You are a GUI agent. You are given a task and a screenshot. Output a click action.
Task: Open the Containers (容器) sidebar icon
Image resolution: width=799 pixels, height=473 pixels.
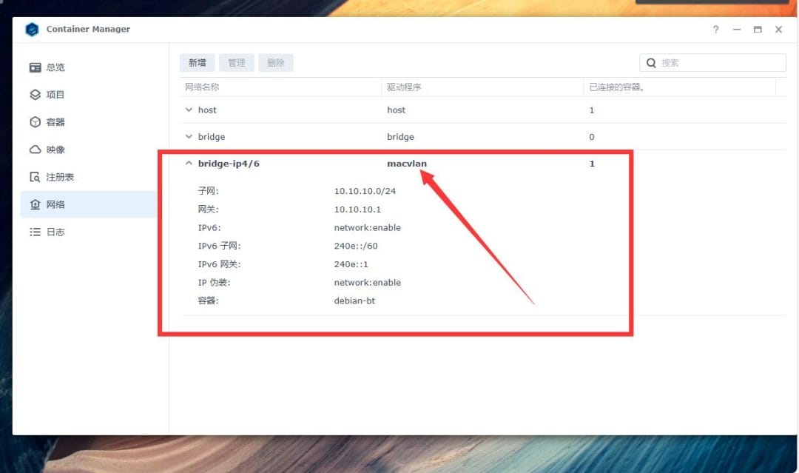click(x=34, y=121)
